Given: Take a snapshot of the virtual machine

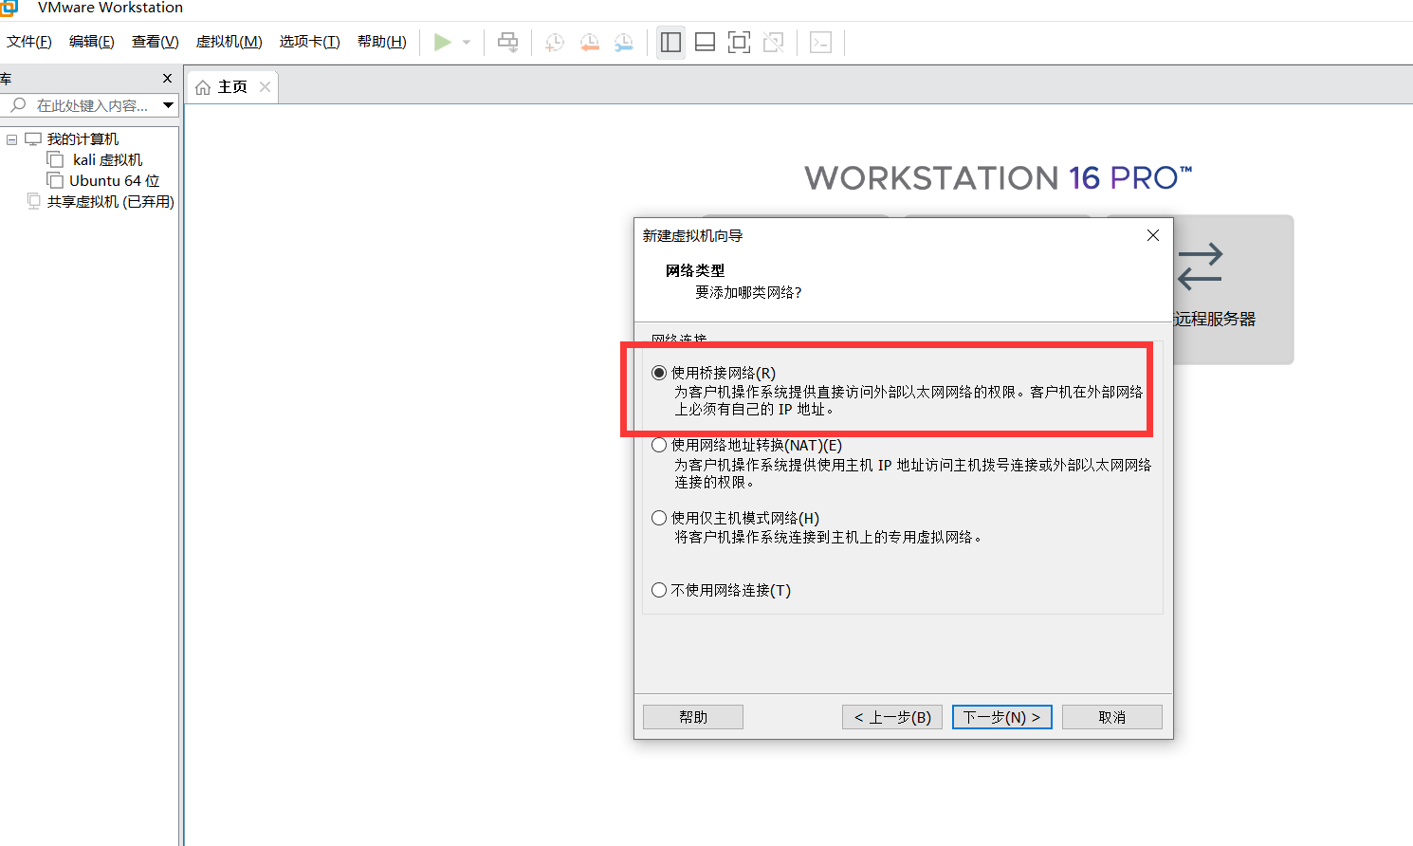Looking at the screenshot, I should 555,43.
